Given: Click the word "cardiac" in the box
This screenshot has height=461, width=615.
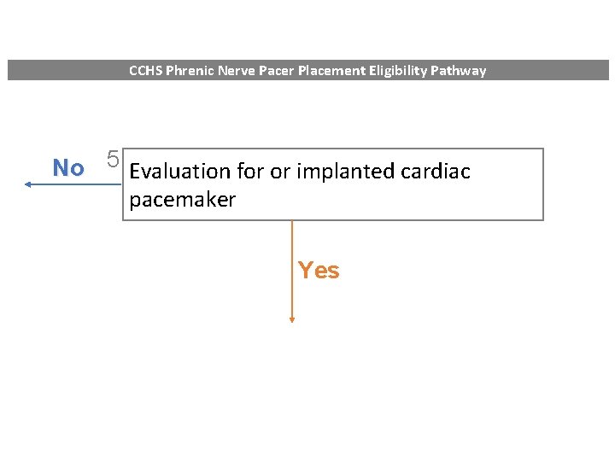Looking at the screenshot, I should click(435, 172).
